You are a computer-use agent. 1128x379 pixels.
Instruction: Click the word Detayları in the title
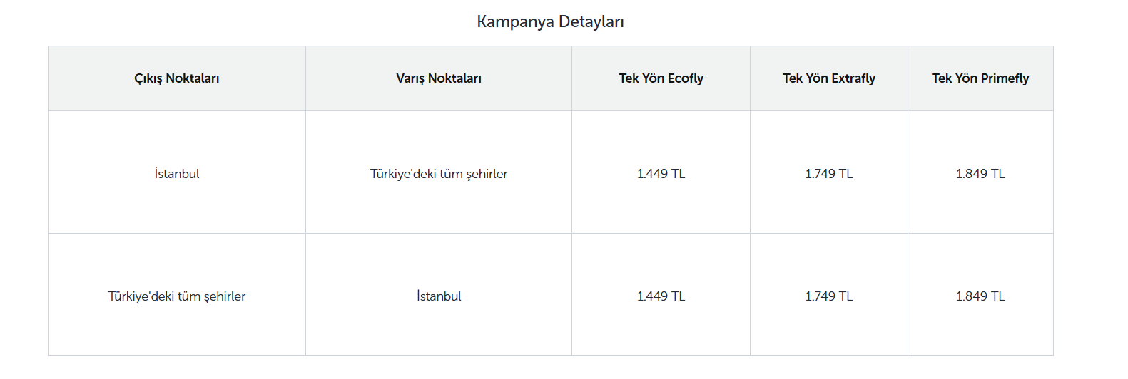coord(591,21)
